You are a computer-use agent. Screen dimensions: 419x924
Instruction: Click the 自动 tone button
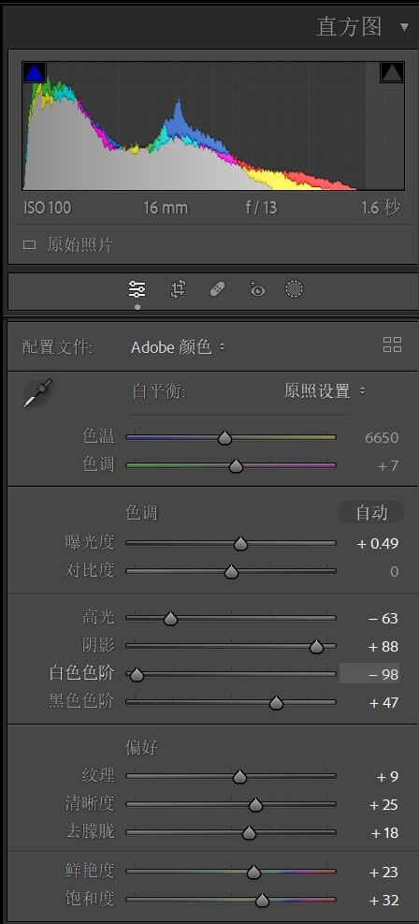tap(371, 513)
